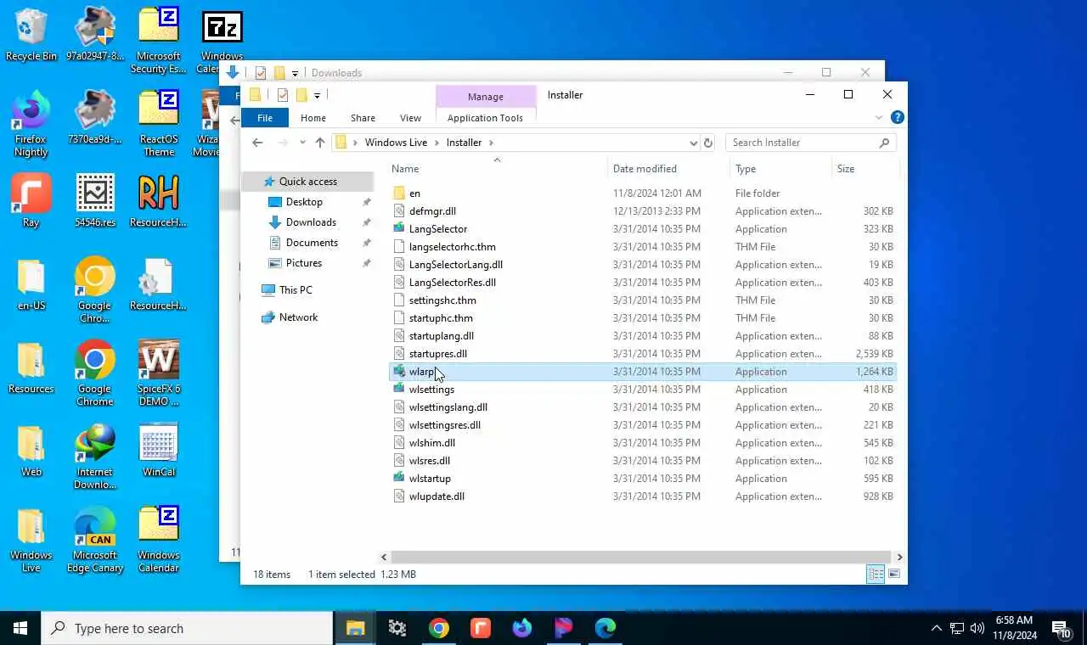Open the network icon in the system tray
The image size is (1087, 645).
coord(957,628)
